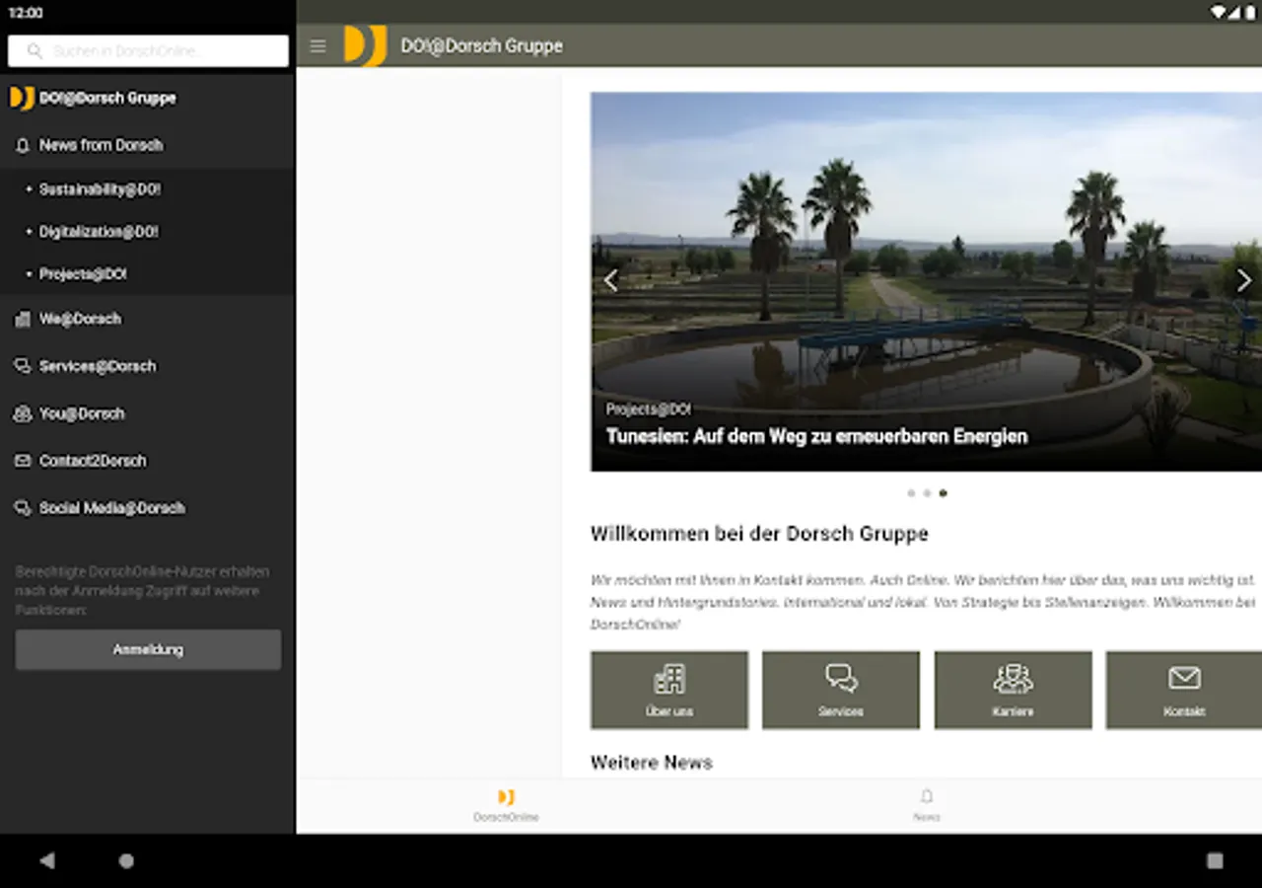
Task: Click the envelope icon beside Contact2Dorsch
Action: (22, 461)
